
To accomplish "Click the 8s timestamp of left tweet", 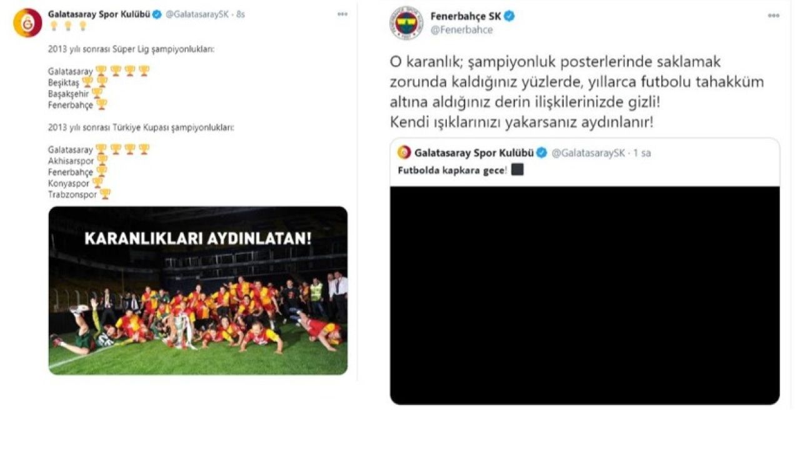I will tap(238, 14).
